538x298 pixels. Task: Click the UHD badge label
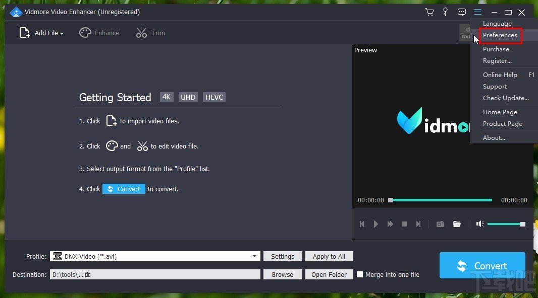tap(188, 97)
